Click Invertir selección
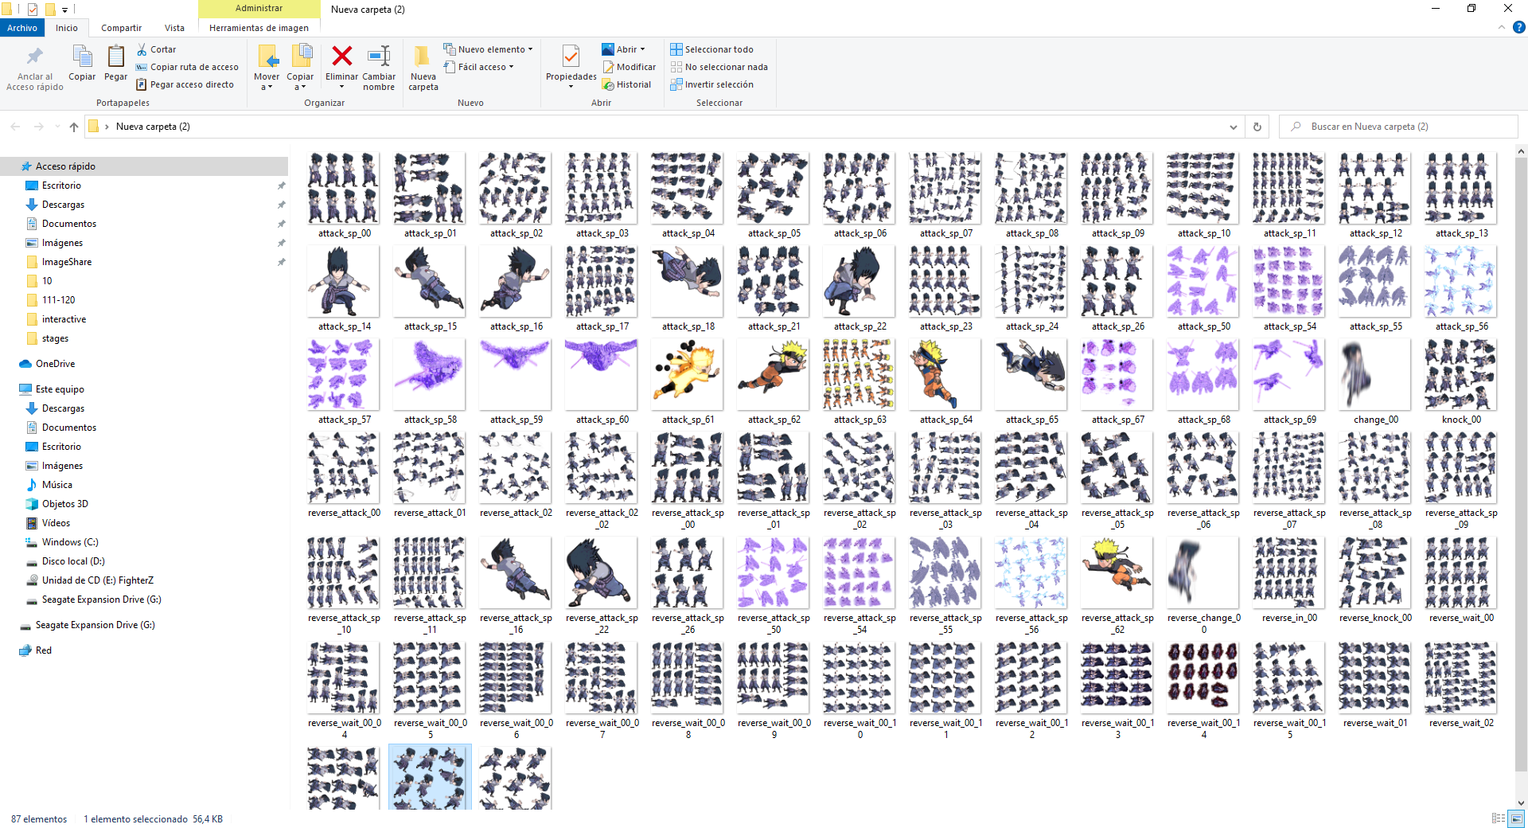Viewport: 1528px width, 828px height. [x=711, y=84]
